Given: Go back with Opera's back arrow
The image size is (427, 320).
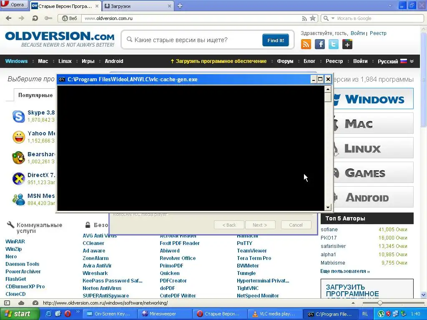Looking at the screenshot, I should pyautogui.click(x=9, y=18).
